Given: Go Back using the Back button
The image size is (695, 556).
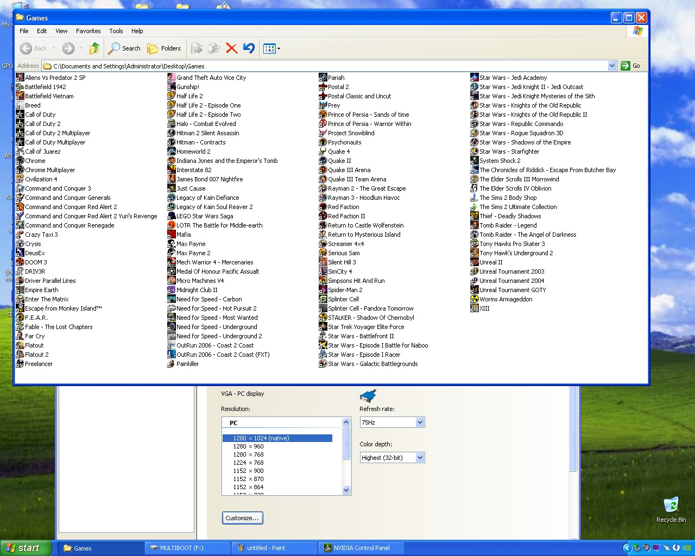Looking at the screenshot, I should tap(34, 48).
